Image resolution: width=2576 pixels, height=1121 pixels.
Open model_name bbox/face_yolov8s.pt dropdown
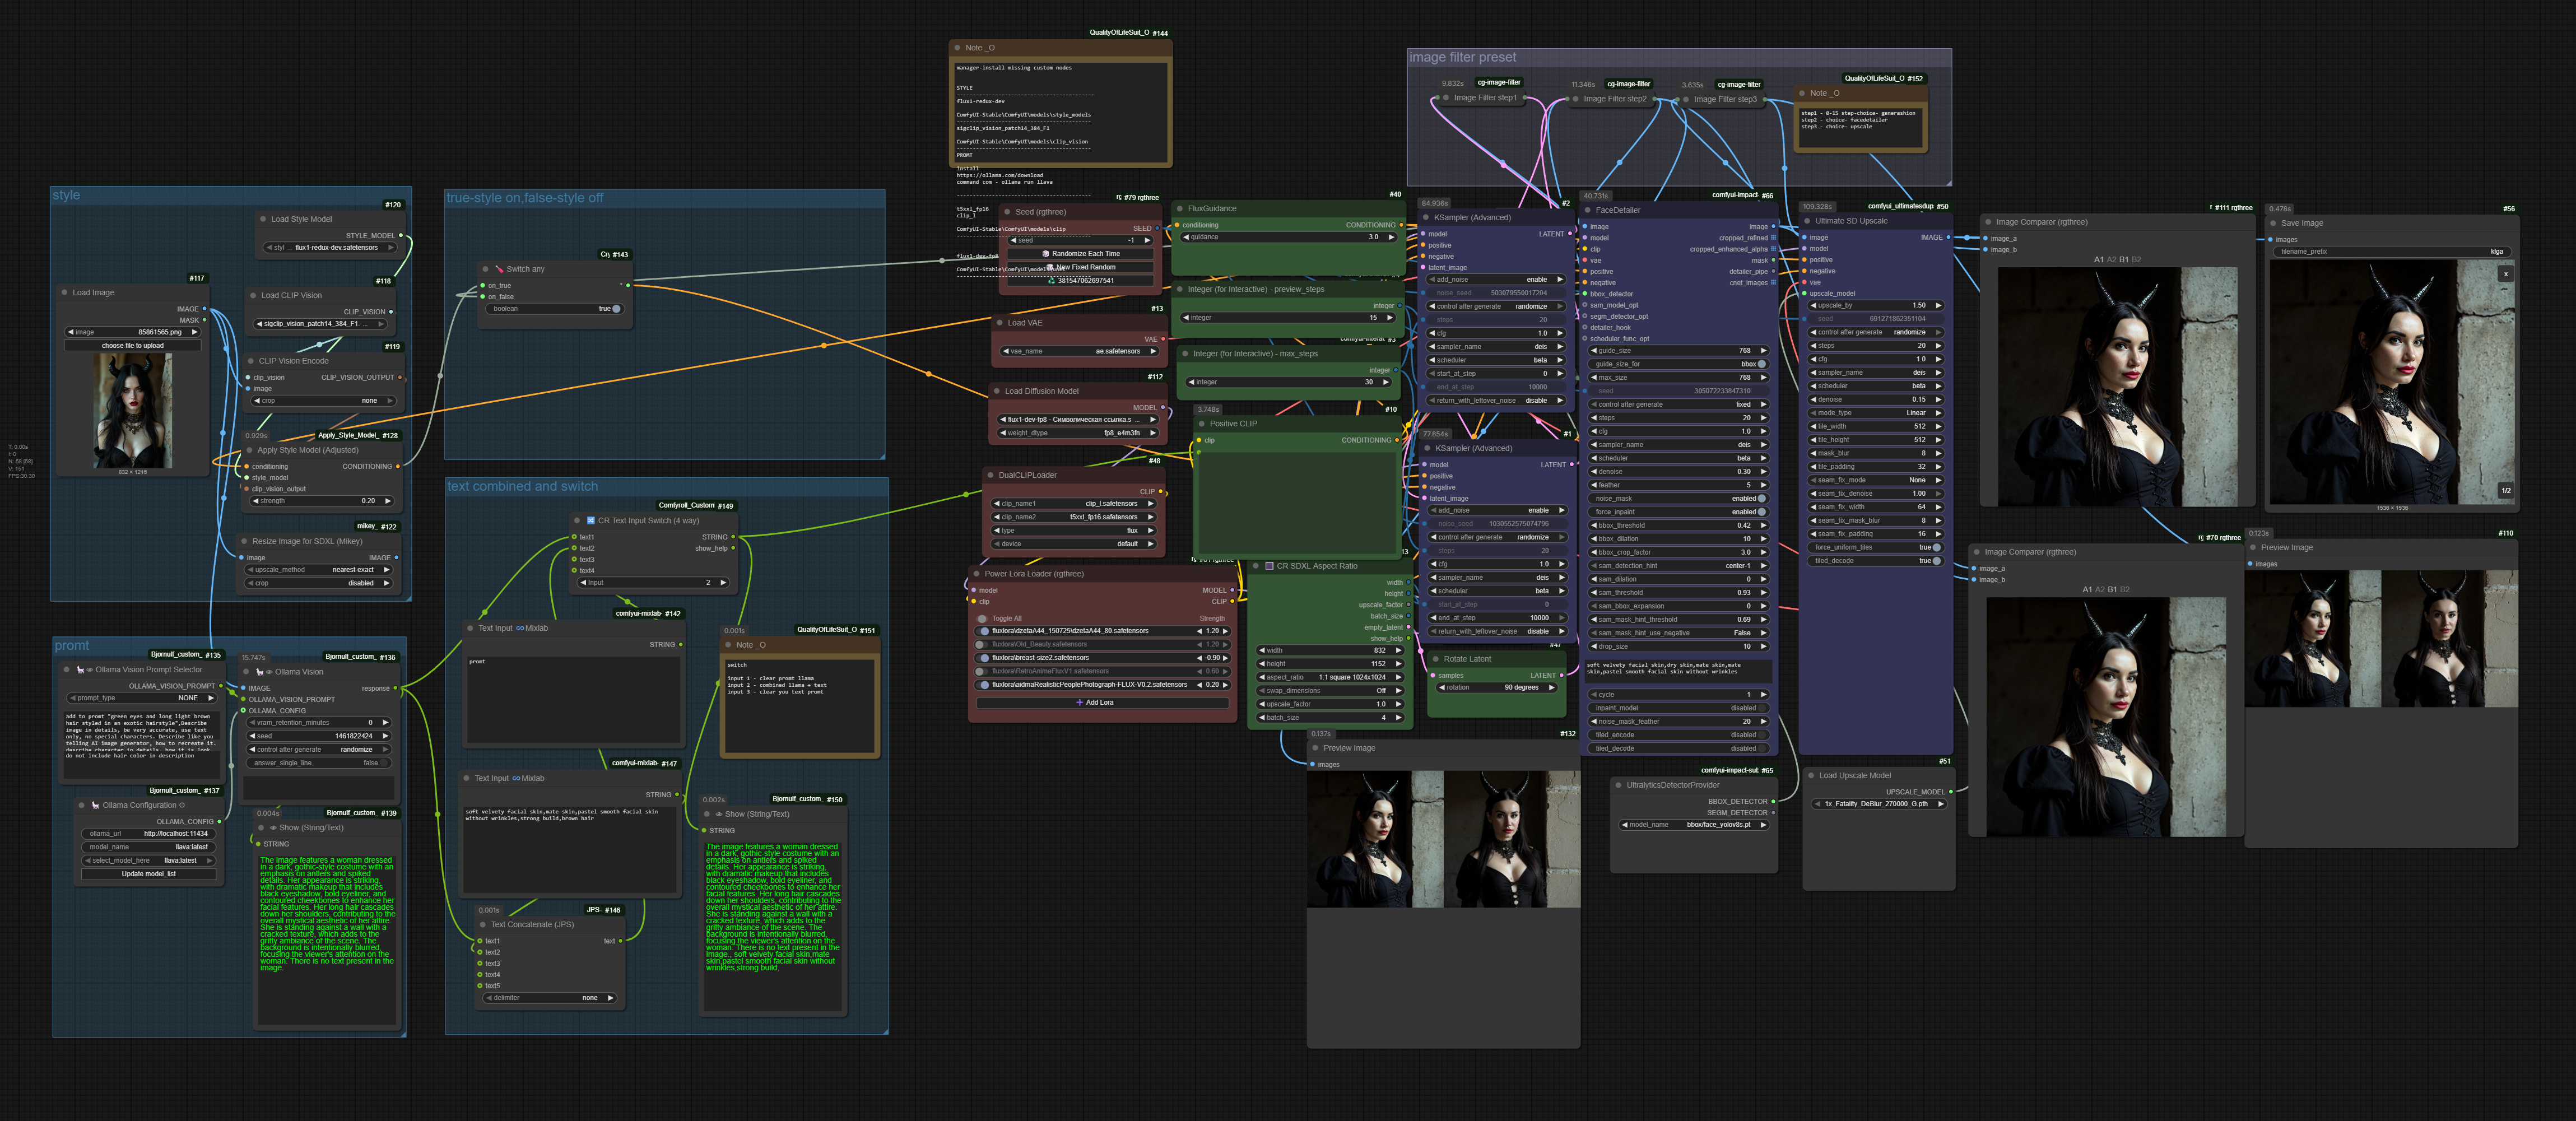(x=1694, y=825)
